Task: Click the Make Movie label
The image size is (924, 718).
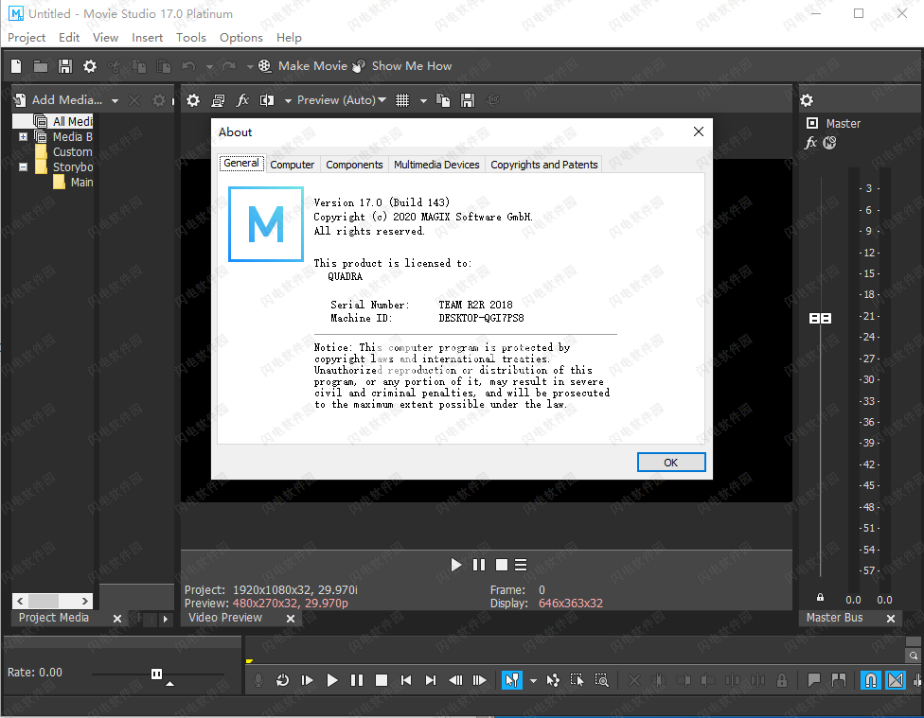Action: (x=313, y=66)
